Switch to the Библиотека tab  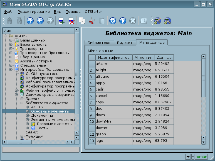coord(99,43)
